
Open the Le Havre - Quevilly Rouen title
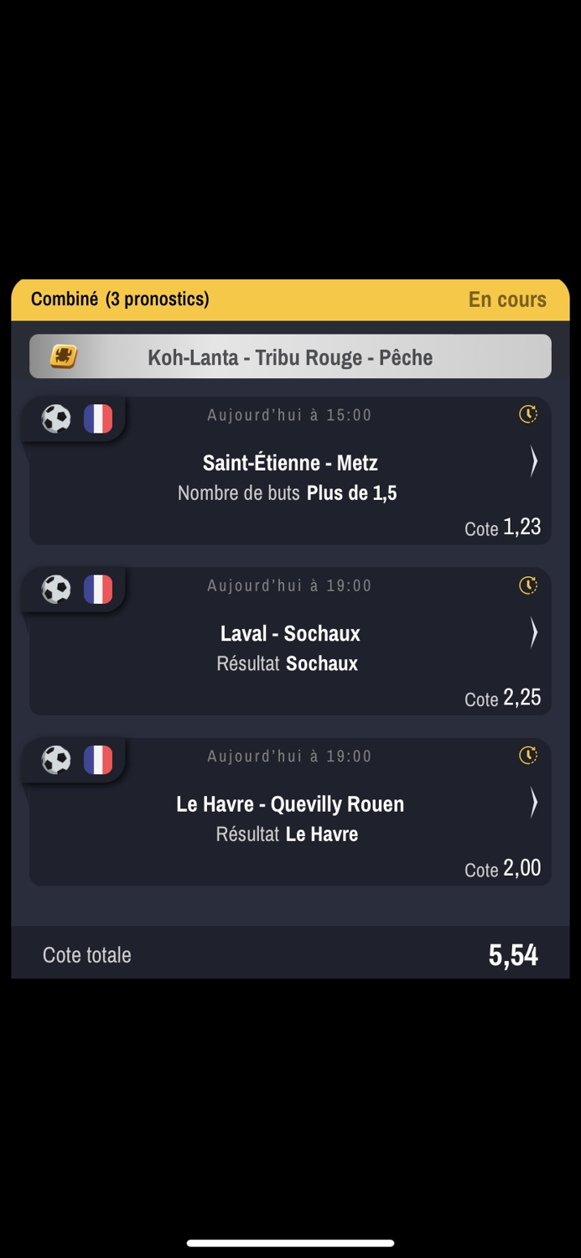tap(290, 804)
